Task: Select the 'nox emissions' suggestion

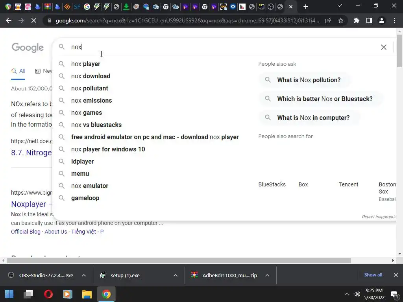Action: [x=91, y=100]
